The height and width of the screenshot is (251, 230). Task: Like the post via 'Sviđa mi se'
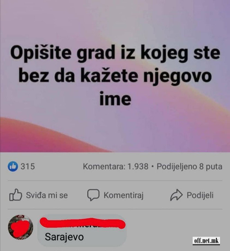(x=38, y=195)
